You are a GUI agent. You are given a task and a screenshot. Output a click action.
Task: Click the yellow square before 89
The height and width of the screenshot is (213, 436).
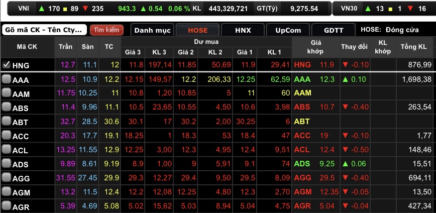65,9
